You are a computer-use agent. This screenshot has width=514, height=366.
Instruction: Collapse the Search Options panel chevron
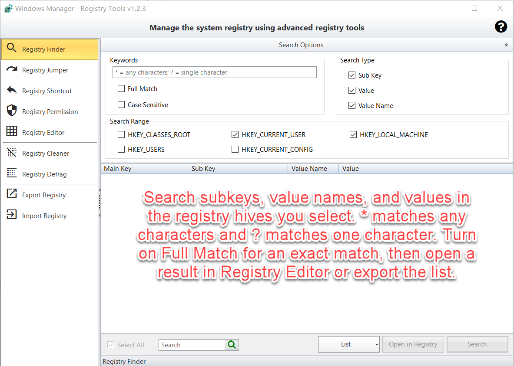[x=506, y=45]
